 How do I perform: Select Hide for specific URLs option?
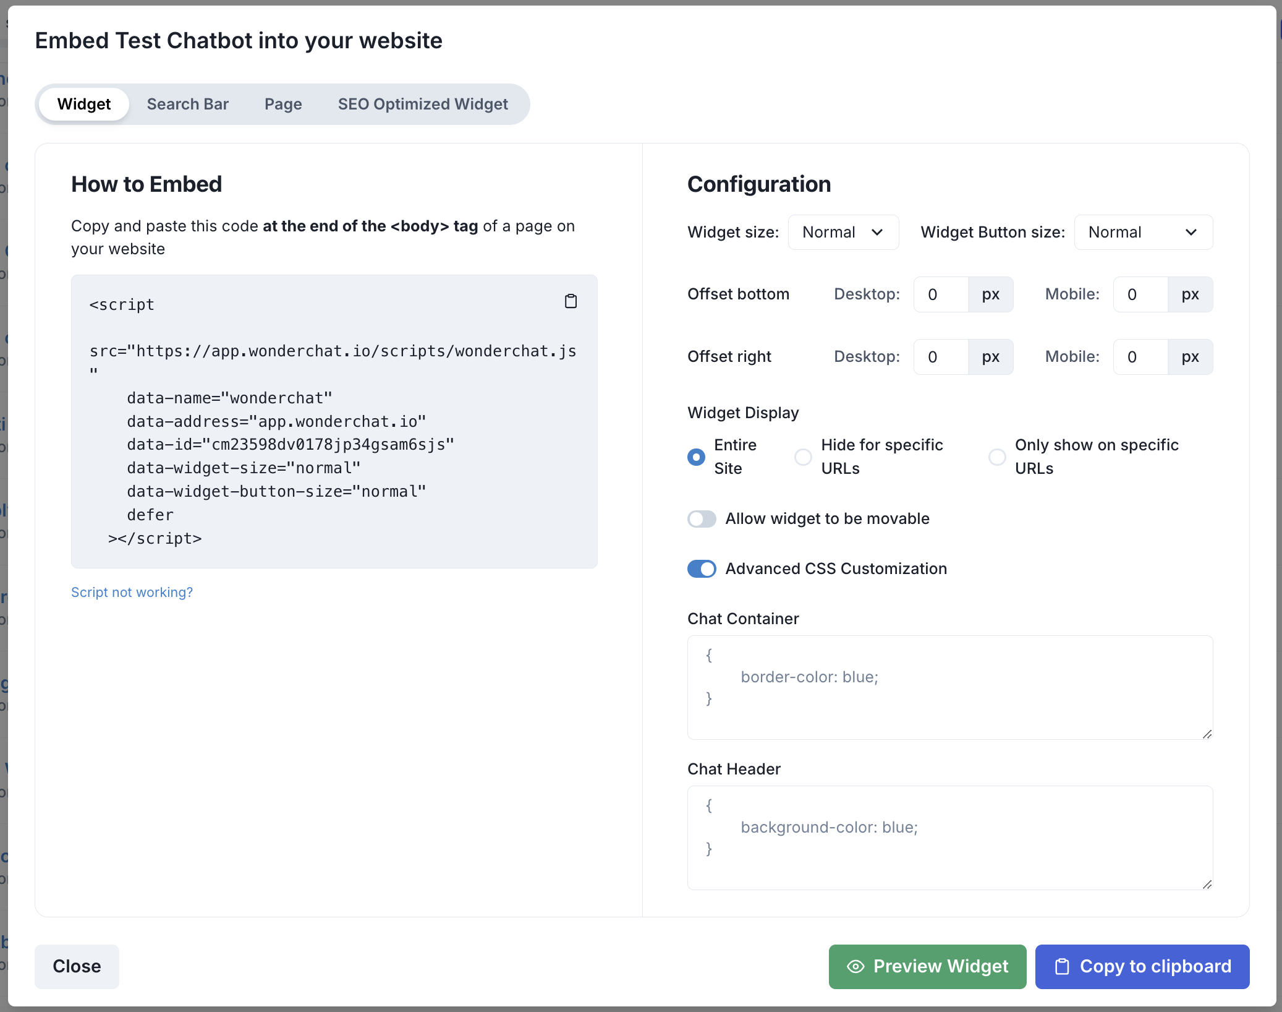[803, 457]
